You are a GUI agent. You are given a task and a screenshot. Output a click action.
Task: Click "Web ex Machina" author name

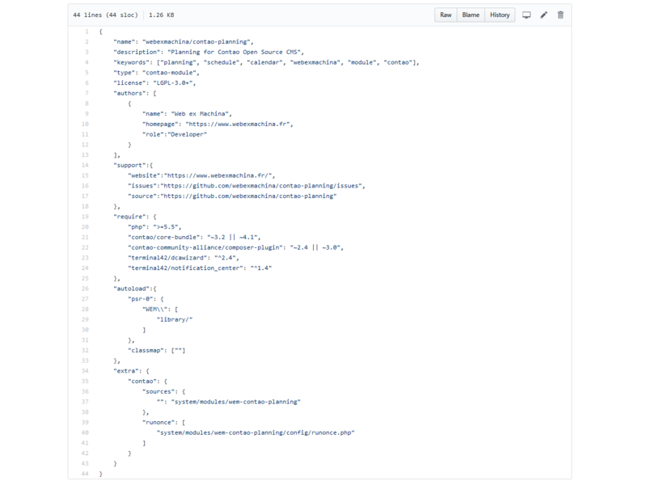click(x=200, y=114)
